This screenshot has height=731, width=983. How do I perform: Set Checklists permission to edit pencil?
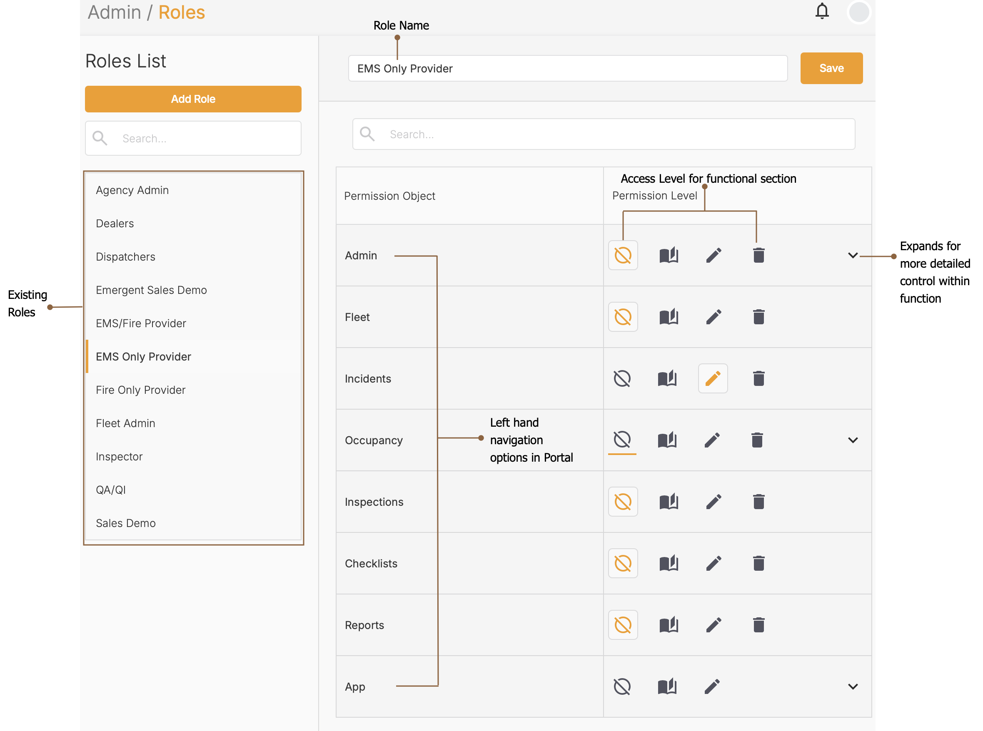coord(714,563)
